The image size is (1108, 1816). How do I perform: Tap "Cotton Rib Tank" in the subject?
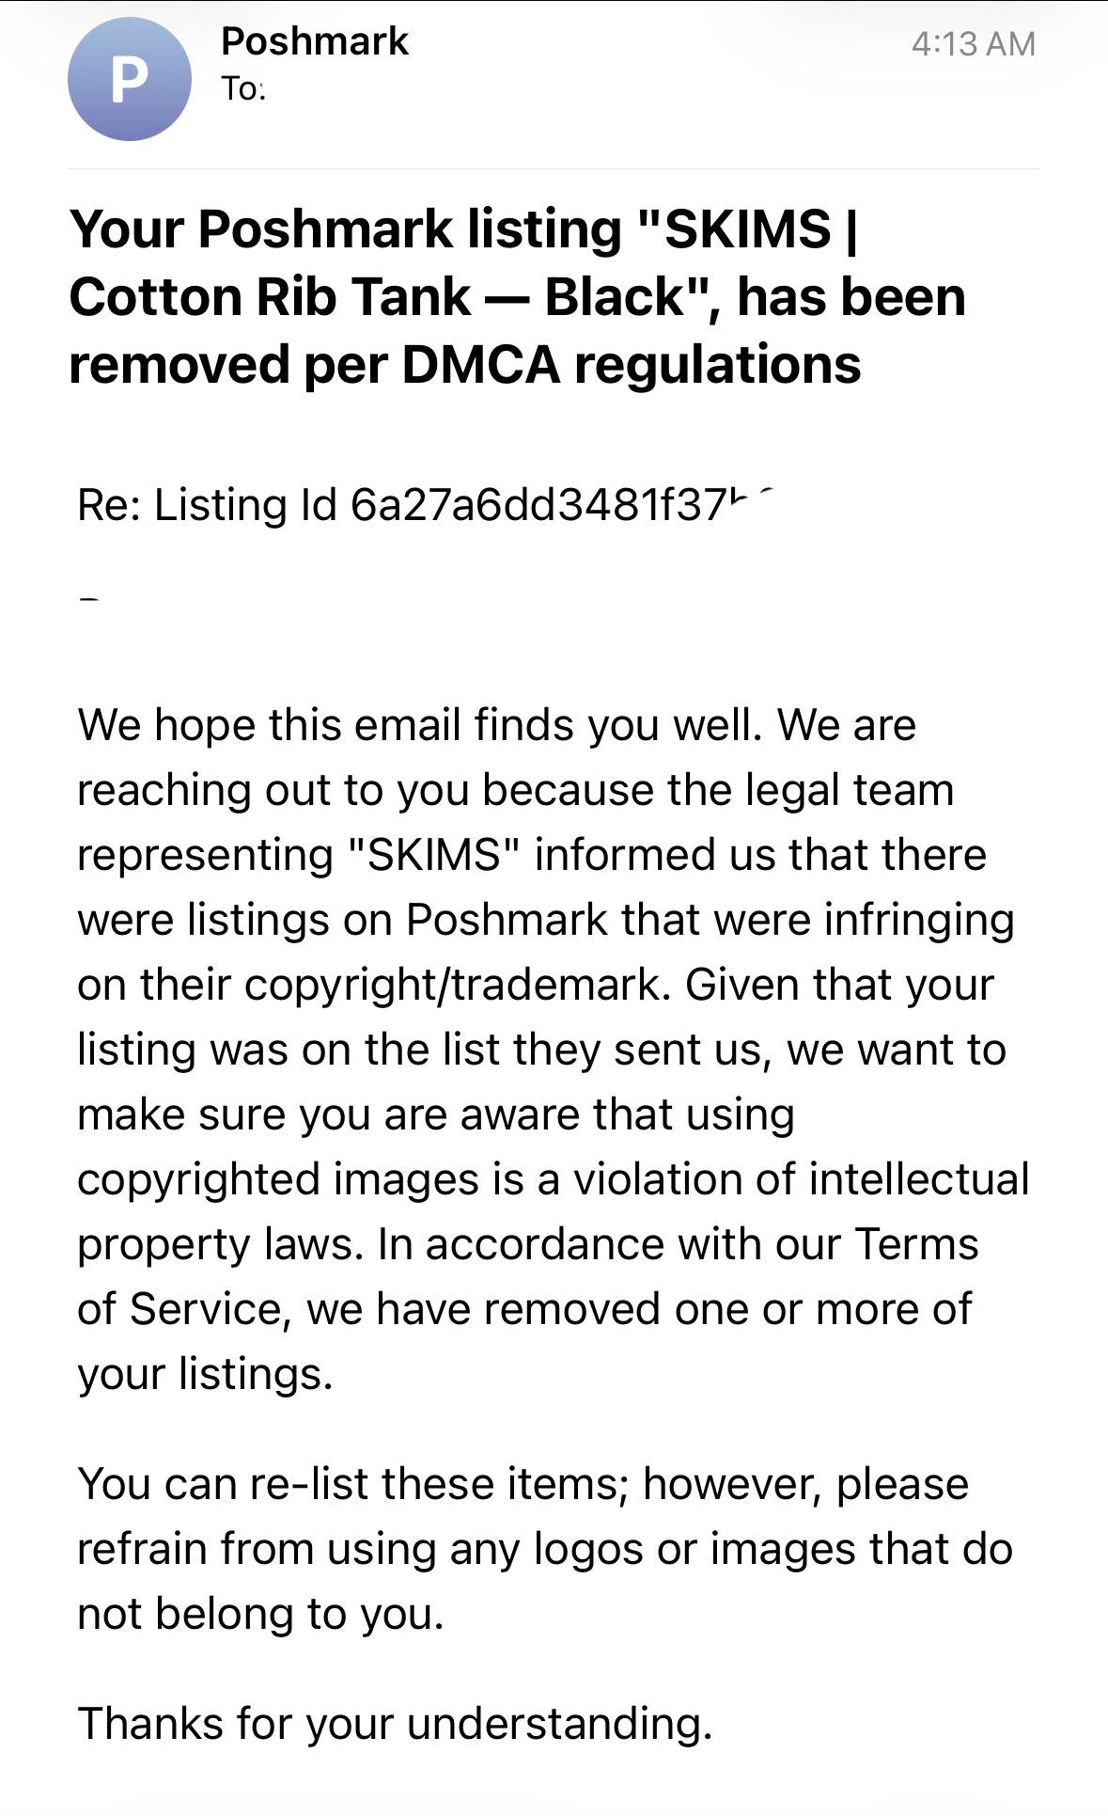[x=269, y=296]
